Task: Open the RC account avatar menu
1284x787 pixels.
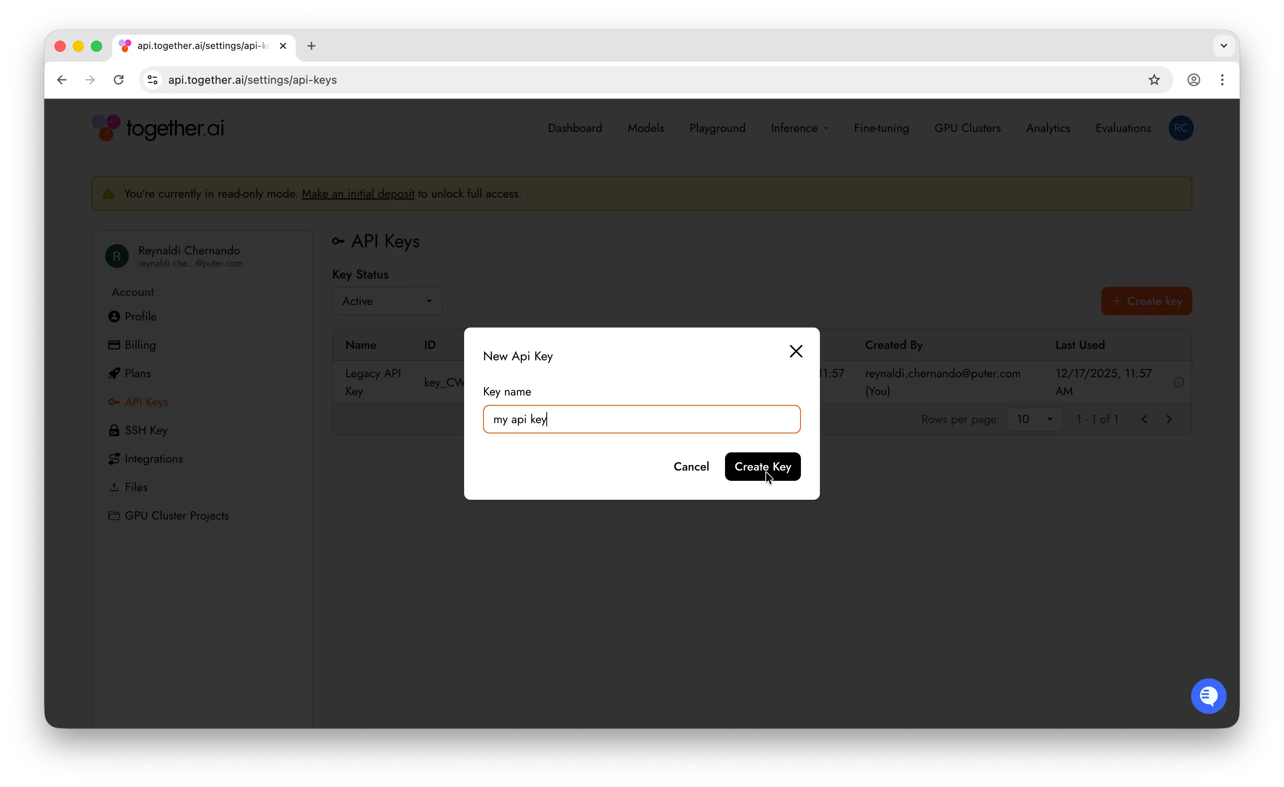Action: pos(1181,128)
